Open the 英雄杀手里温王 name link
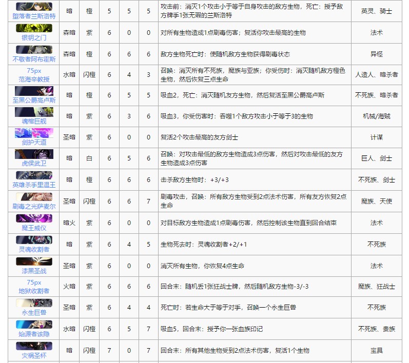Image resolution: width=409 pixels, height=363 pixels. (34, 185)
